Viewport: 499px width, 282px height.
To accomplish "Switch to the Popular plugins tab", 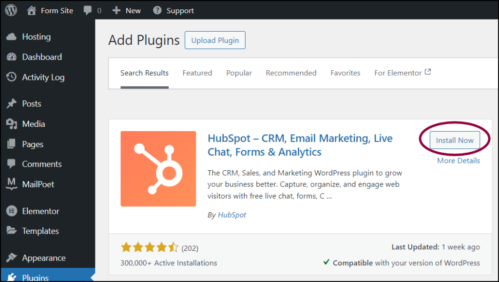I will 239,73.
